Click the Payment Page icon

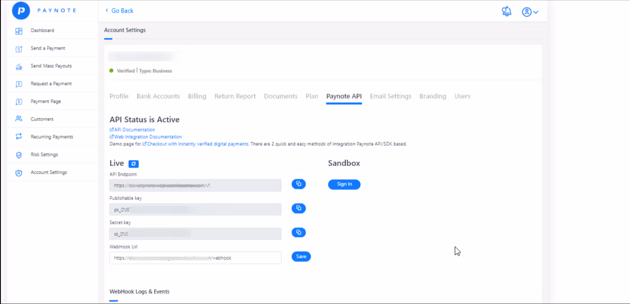(x=19, y=102)
